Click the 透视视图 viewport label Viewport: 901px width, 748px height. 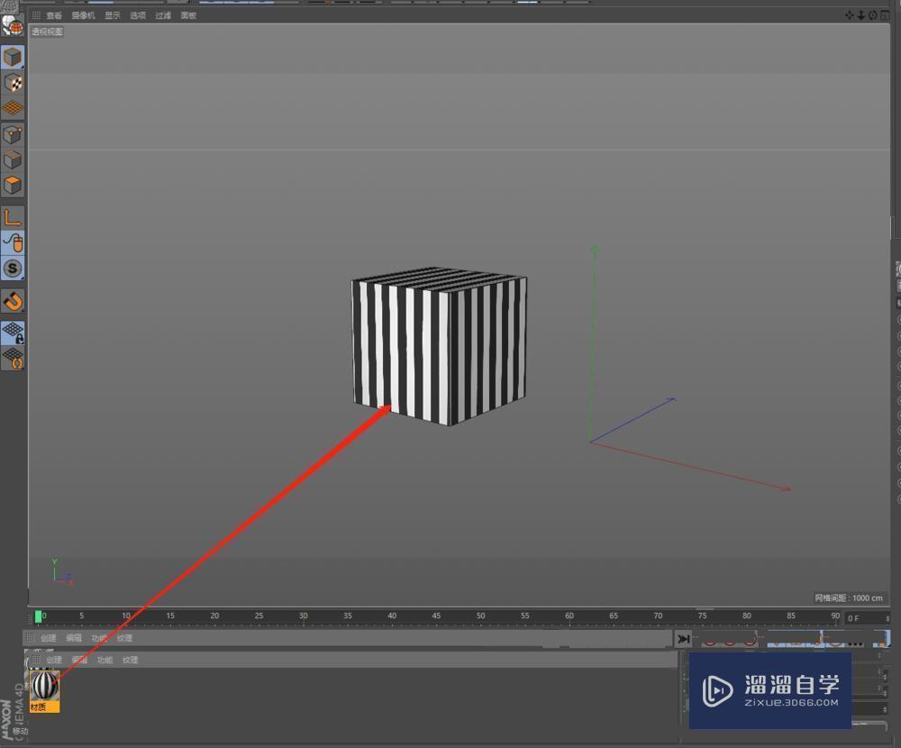(x=47, y=32)
